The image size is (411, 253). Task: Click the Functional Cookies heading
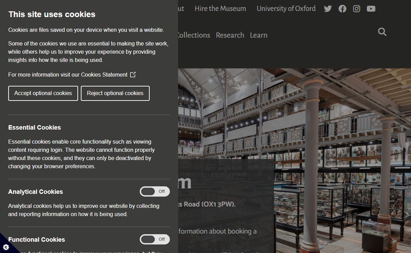(x=37, y=240)
